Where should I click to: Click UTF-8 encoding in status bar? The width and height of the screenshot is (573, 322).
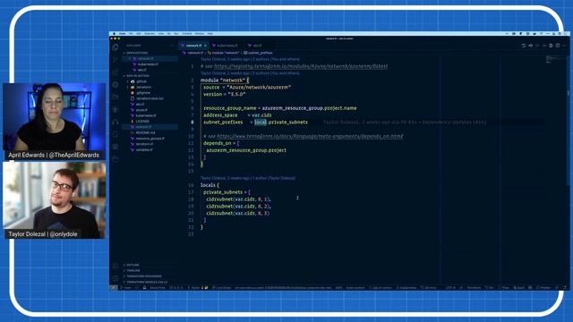(x=450, y=288)
